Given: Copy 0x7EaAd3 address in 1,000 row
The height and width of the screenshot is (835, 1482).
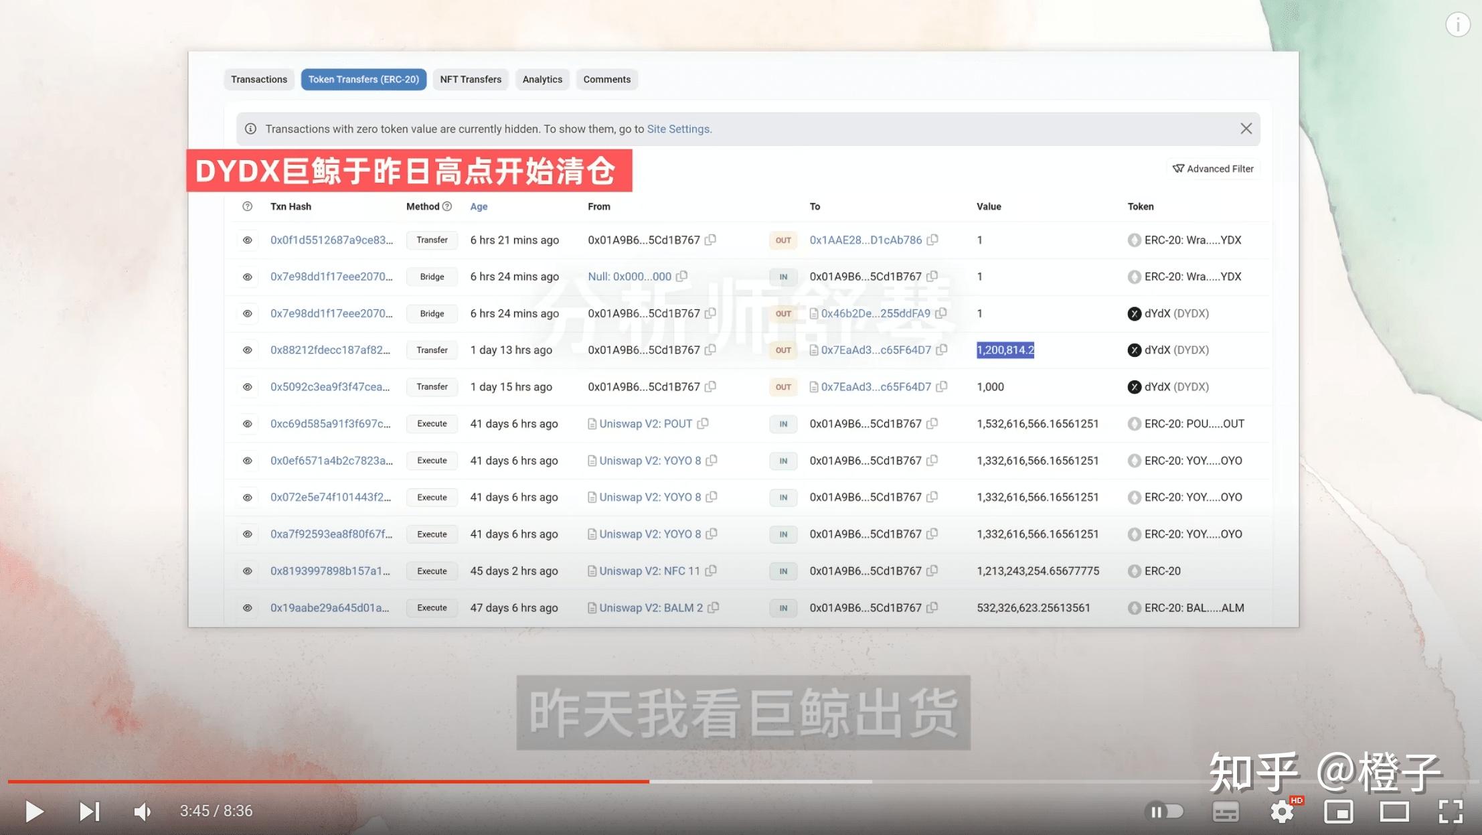Looking at the screenshot, I should click(941, 387).
